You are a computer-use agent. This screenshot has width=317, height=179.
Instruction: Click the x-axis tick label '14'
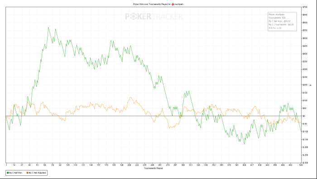(x=14, y=165)
